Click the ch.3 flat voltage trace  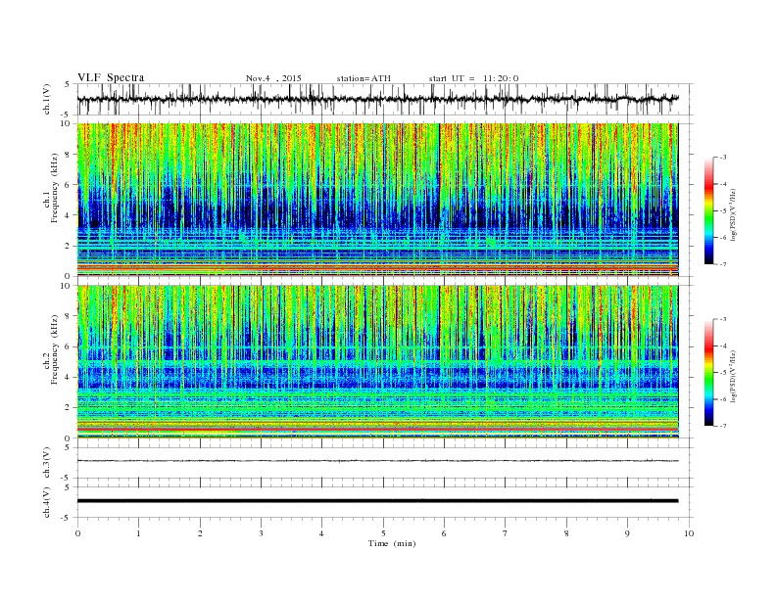[377, 461]
